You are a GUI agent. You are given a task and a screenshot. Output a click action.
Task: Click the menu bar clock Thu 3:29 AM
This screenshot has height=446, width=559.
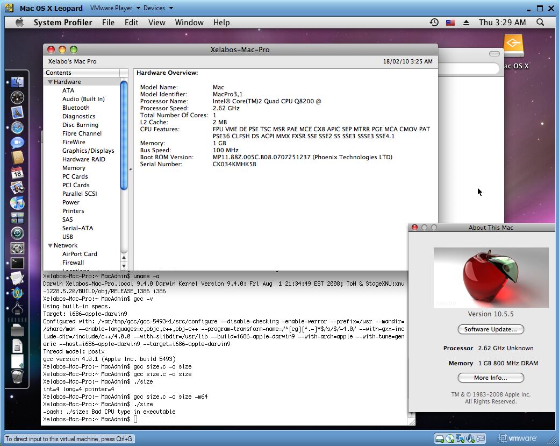(503, 23)
